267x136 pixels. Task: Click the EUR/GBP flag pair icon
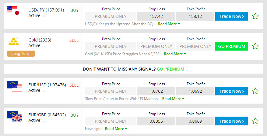pos(15,116)
